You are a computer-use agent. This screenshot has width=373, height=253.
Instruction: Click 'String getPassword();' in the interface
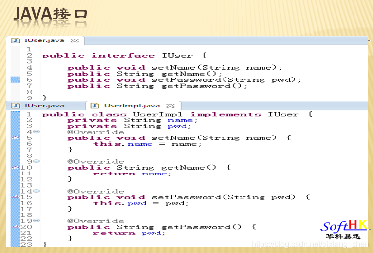point(182,86)
